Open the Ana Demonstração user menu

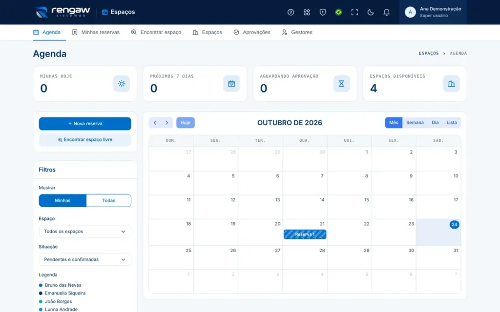(x=433, y=12)
